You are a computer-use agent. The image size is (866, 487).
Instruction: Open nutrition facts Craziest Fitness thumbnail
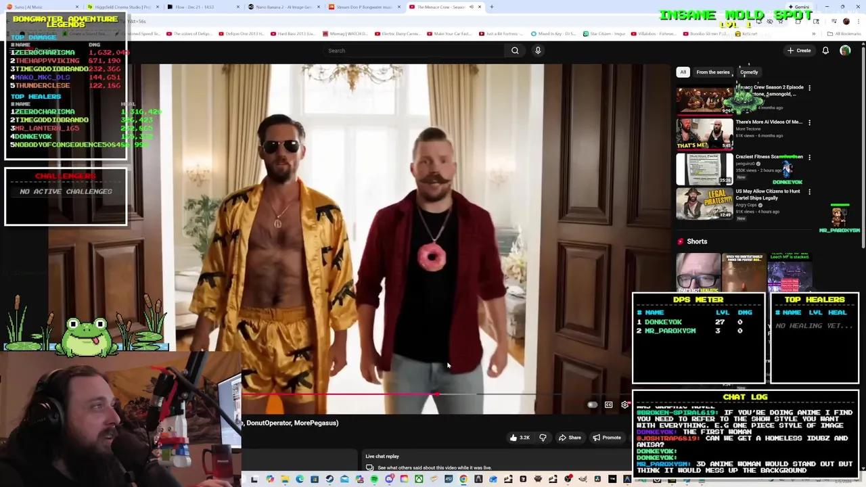(x=704, y=168)
